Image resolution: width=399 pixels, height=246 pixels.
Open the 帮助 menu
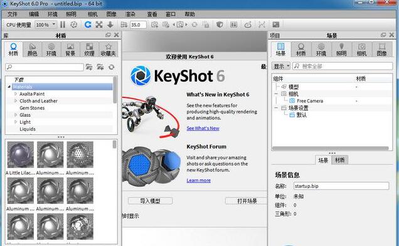tap(190, 14)
